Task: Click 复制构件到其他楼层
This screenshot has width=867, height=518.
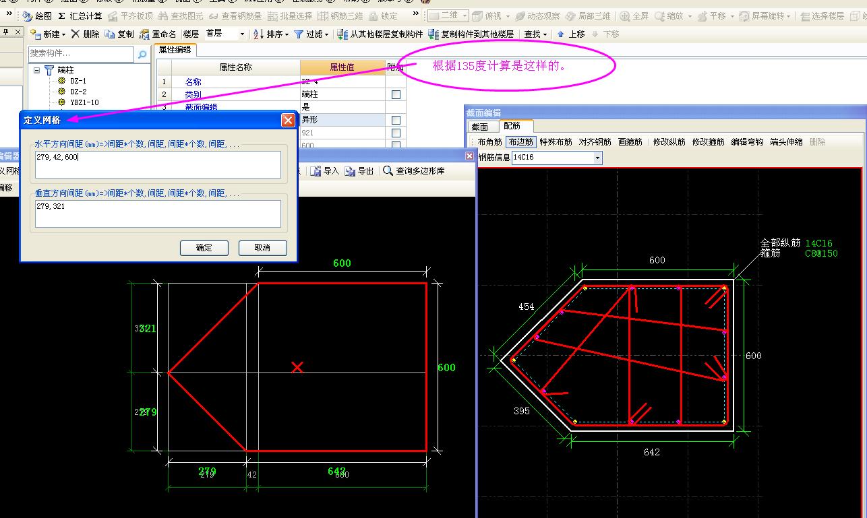Action: coord(471,34)
